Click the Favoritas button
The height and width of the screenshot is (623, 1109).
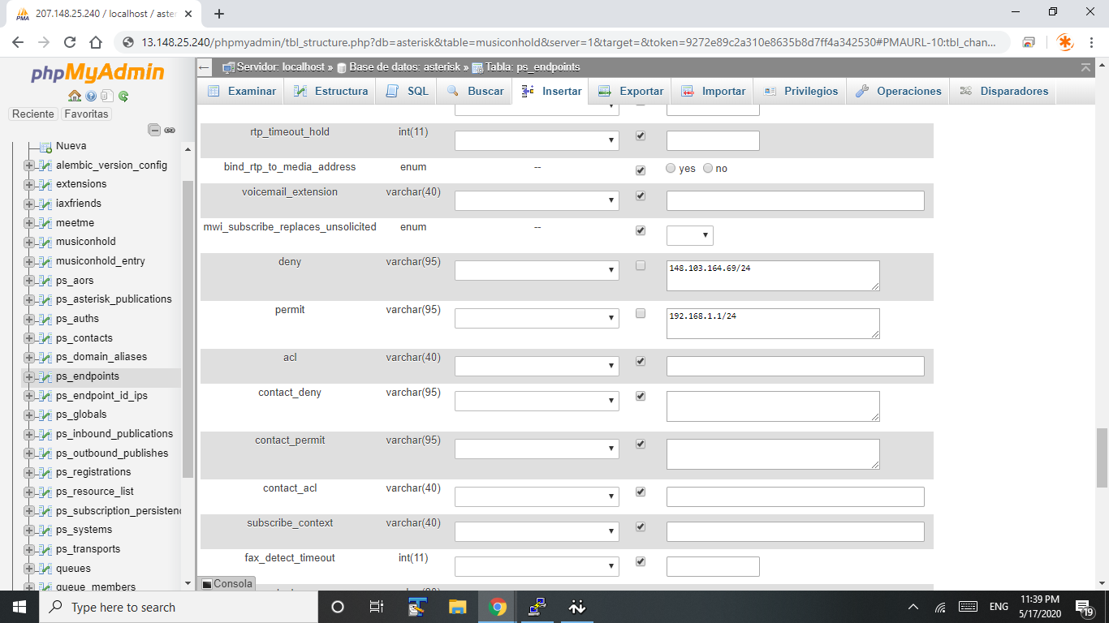(x=87, y=114)
